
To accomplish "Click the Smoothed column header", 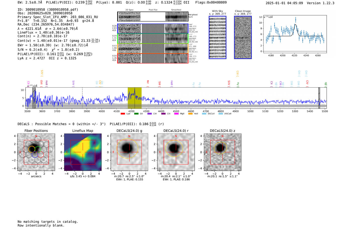I will tap(176, 10).
